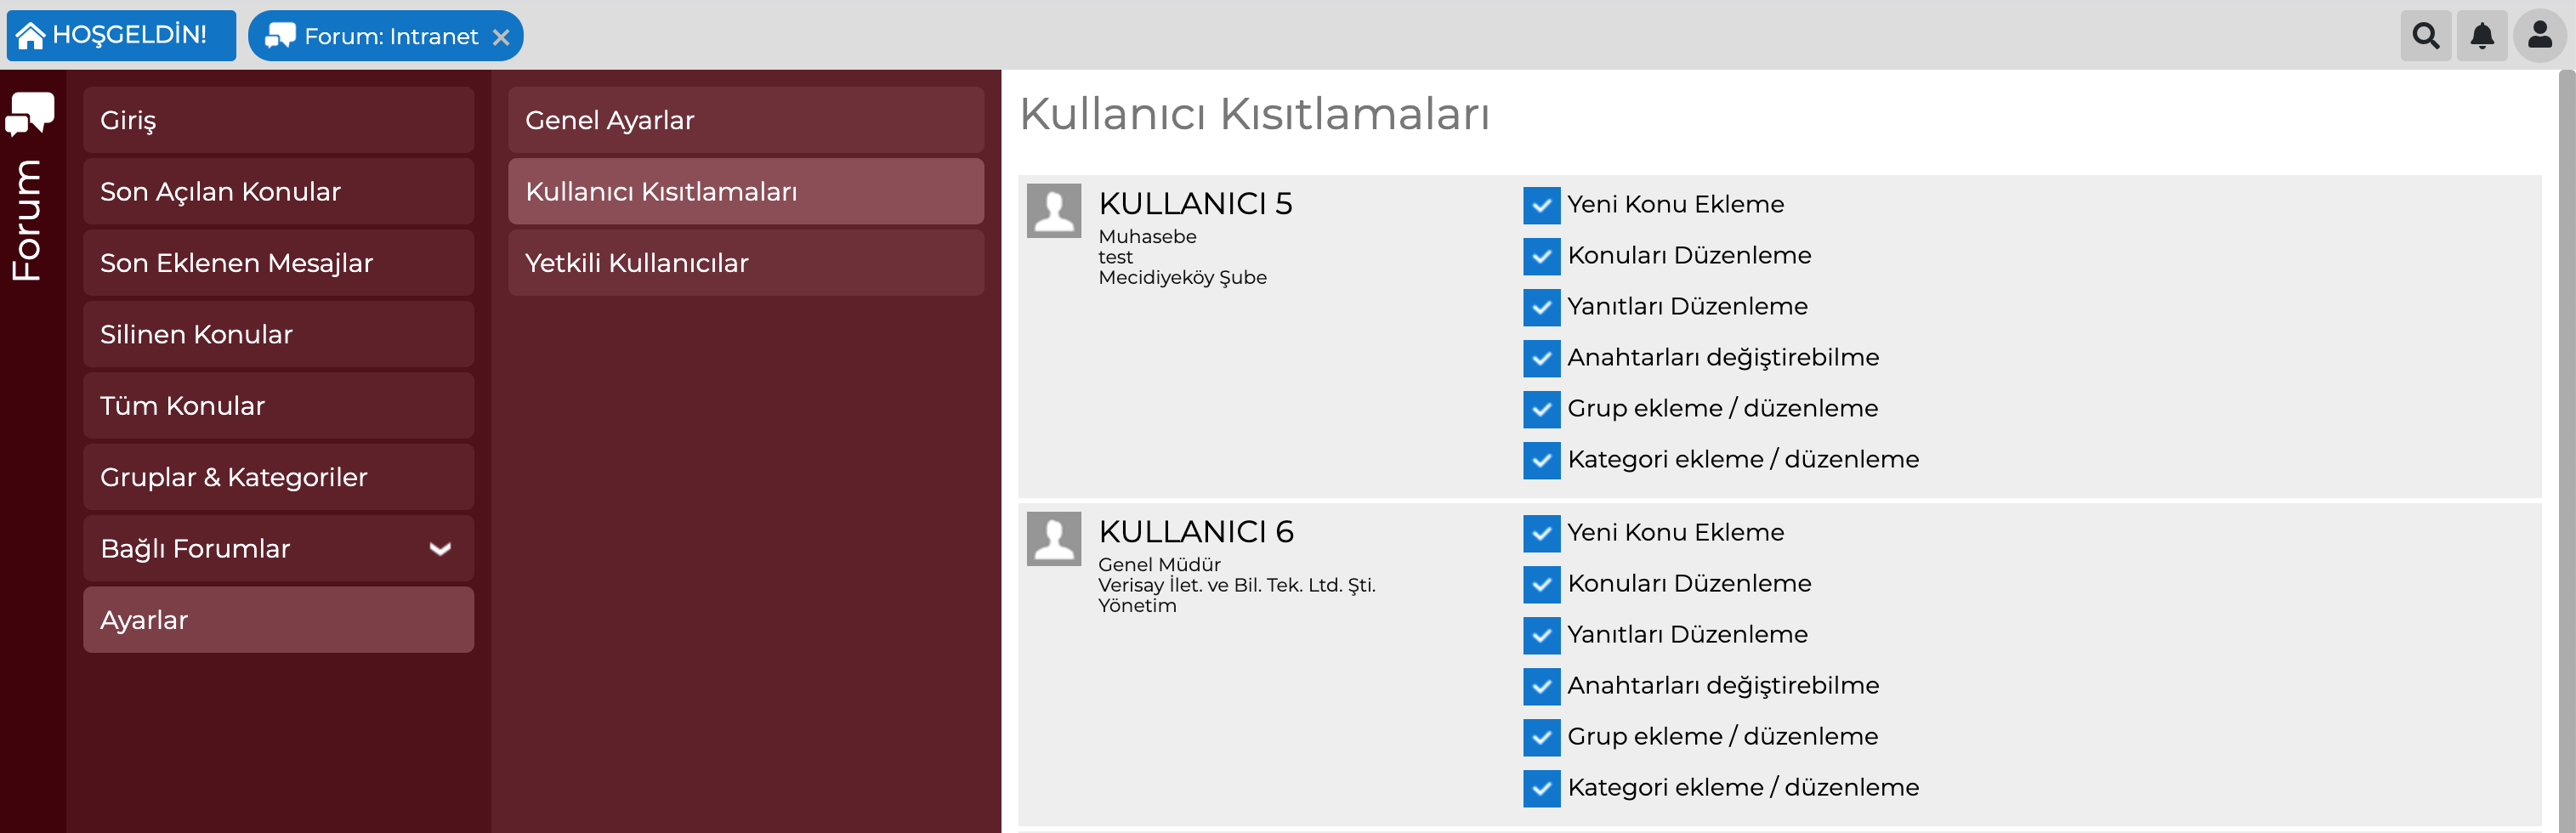
Task: Open Gruplar & Kategoriler
Action: pyautogui.click(x=278, y=477)
